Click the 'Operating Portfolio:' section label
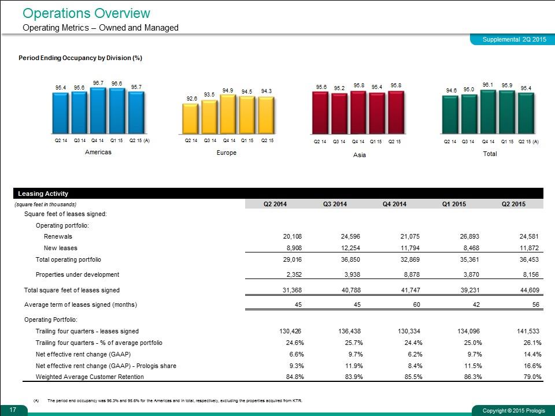This screenshot has height=416, width=555. click(51, 320)
